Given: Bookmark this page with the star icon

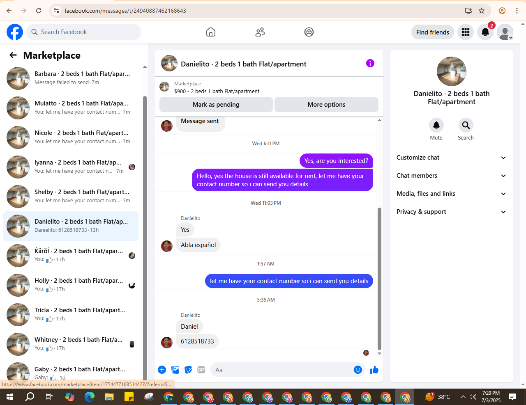Looking at the screenshot, I should tap(482, 11).
